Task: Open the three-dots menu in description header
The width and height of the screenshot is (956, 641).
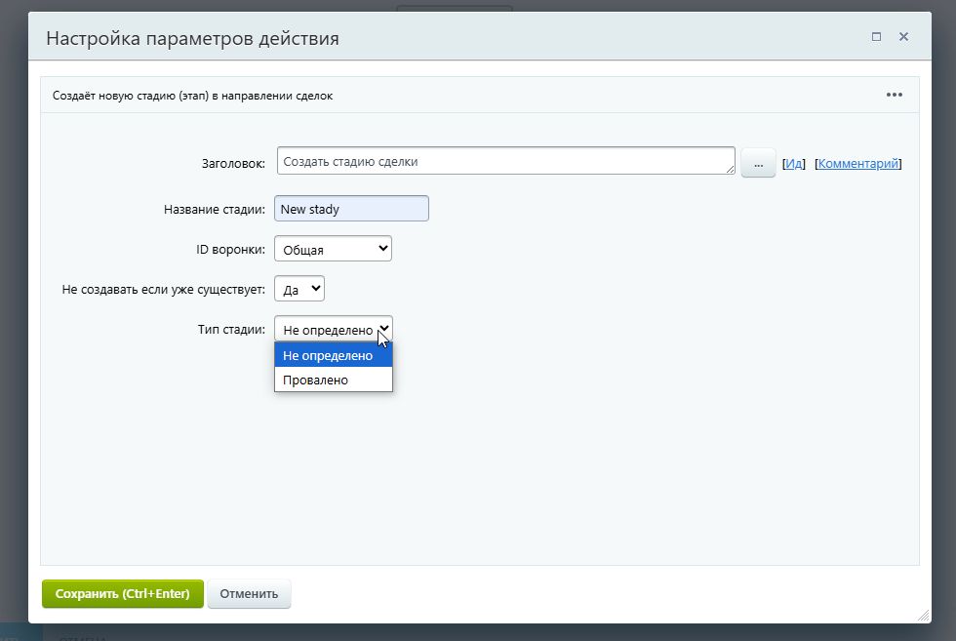Action: pyautogui.click(x=894, y=95)
